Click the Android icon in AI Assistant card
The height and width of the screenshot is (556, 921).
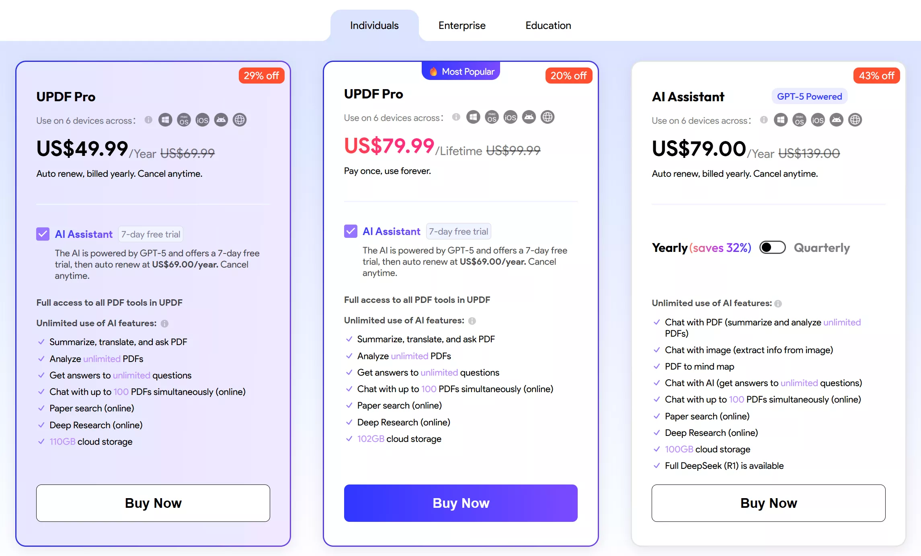click(837, 120)
